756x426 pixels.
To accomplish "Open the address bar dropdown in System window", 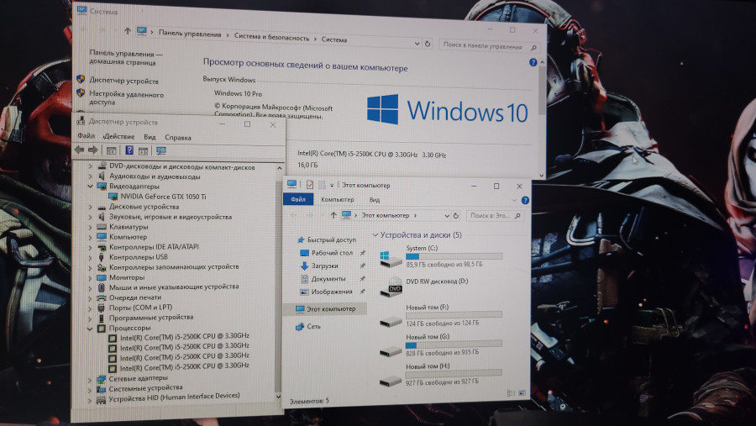I will coord(417,44).
